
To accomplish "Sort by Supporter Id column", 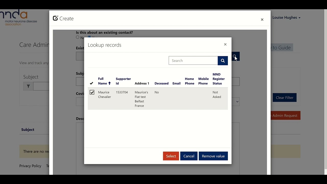I will coord(123,81).
